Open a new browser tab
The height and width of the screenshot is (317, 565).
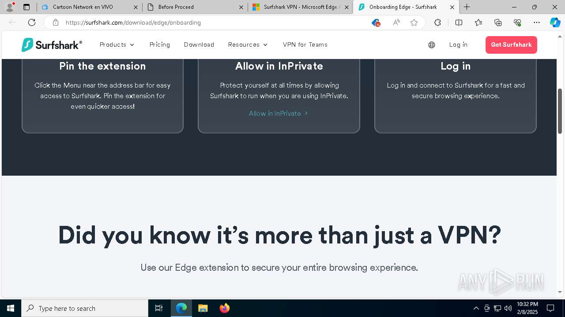pos(467,7)
